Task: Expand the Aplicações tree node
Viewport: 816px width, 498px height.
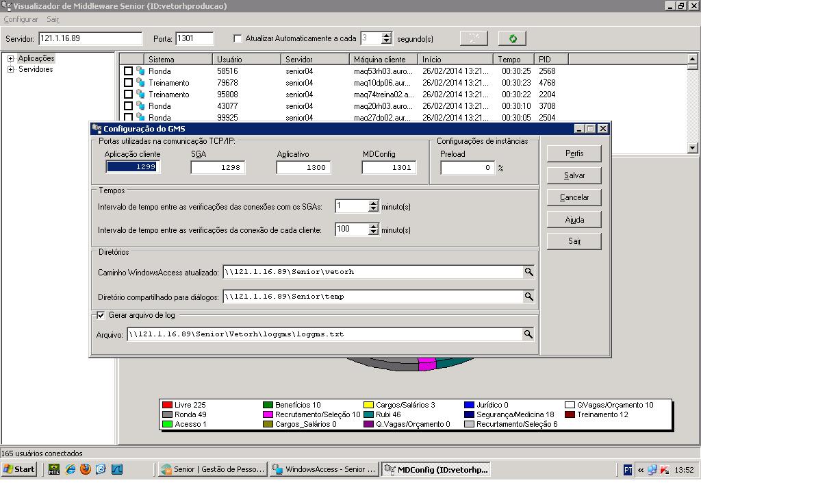Action: (x=10, y=59)
